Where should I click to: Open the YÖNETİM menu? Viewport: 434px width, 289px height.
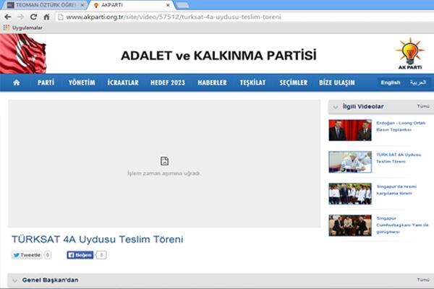coord(82,82)
